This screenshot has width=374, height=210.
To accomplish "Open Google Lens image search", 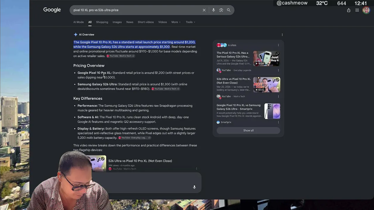I will coord(221,10).
